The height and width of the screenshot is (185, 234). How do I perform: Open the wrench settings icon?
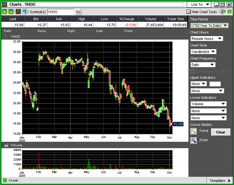click(x=223, y=12)
